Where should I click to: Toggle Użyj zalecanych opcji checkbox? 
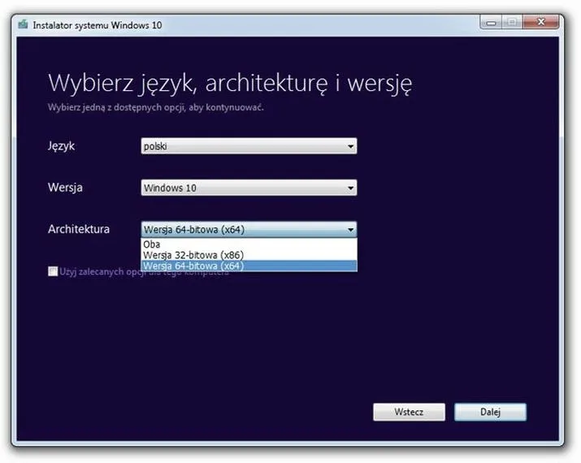point(53,271)
